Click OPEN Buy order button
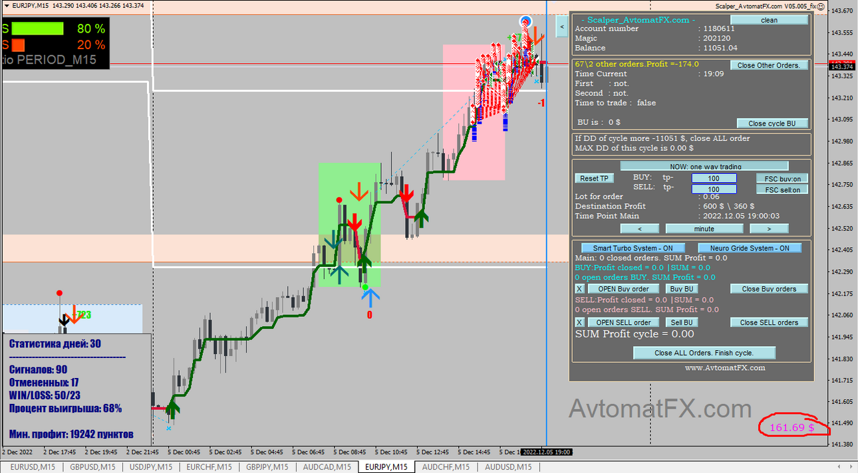This screenshot has width=858, height=473. 623,288
